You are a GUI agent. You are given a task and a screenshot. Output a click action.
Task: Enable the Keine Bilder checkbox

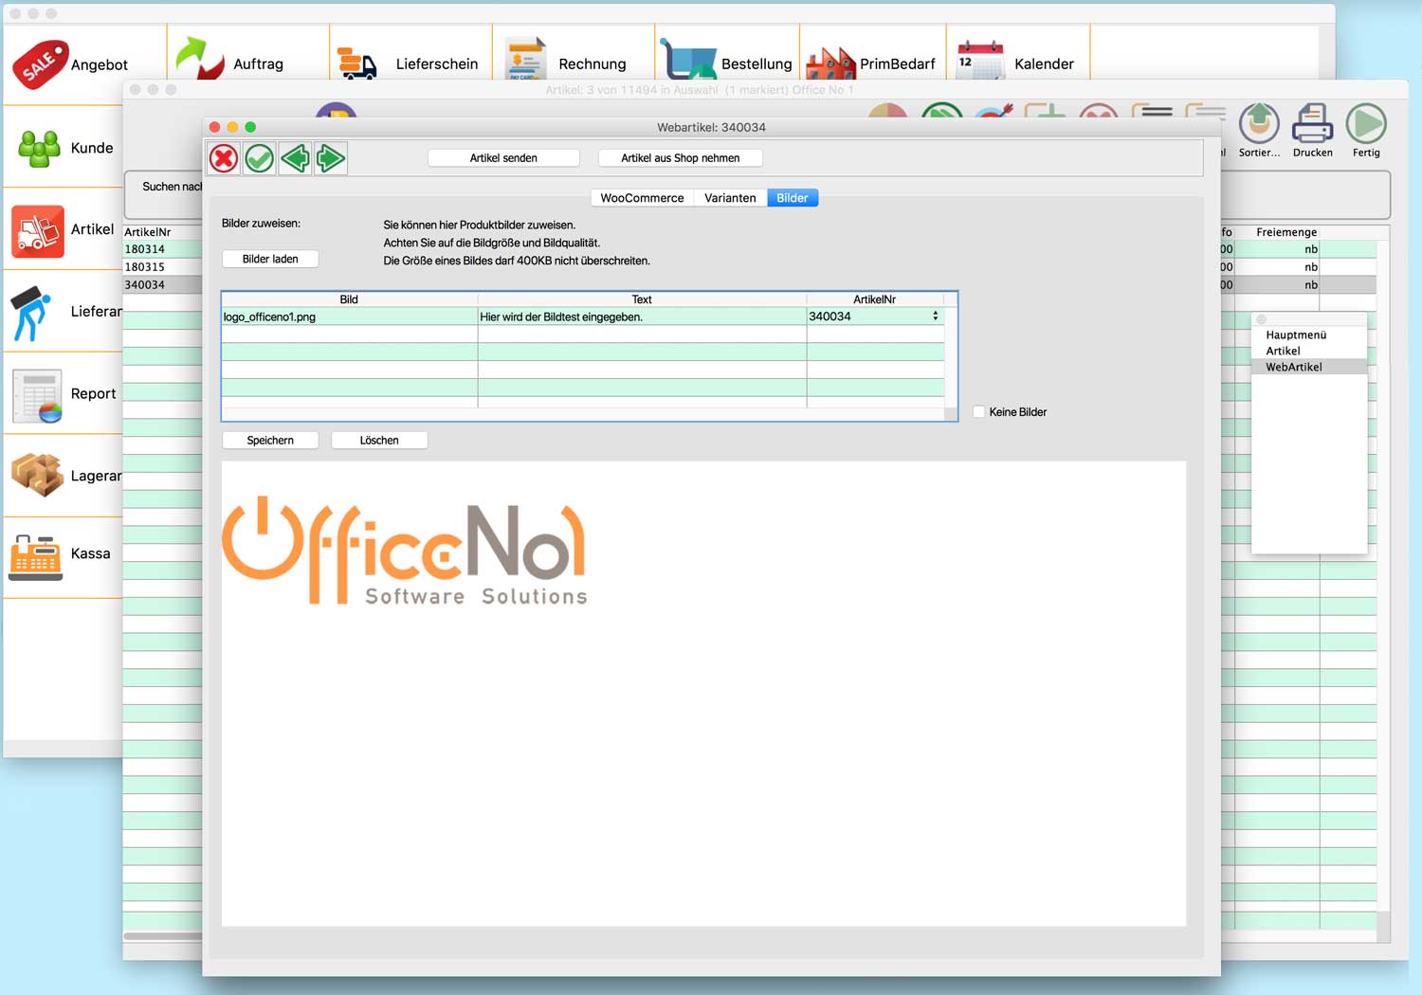point(979,412)
